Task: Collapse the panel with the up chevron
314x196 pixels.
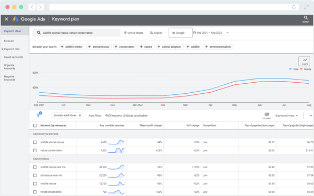Action: [x=310, y=115]
